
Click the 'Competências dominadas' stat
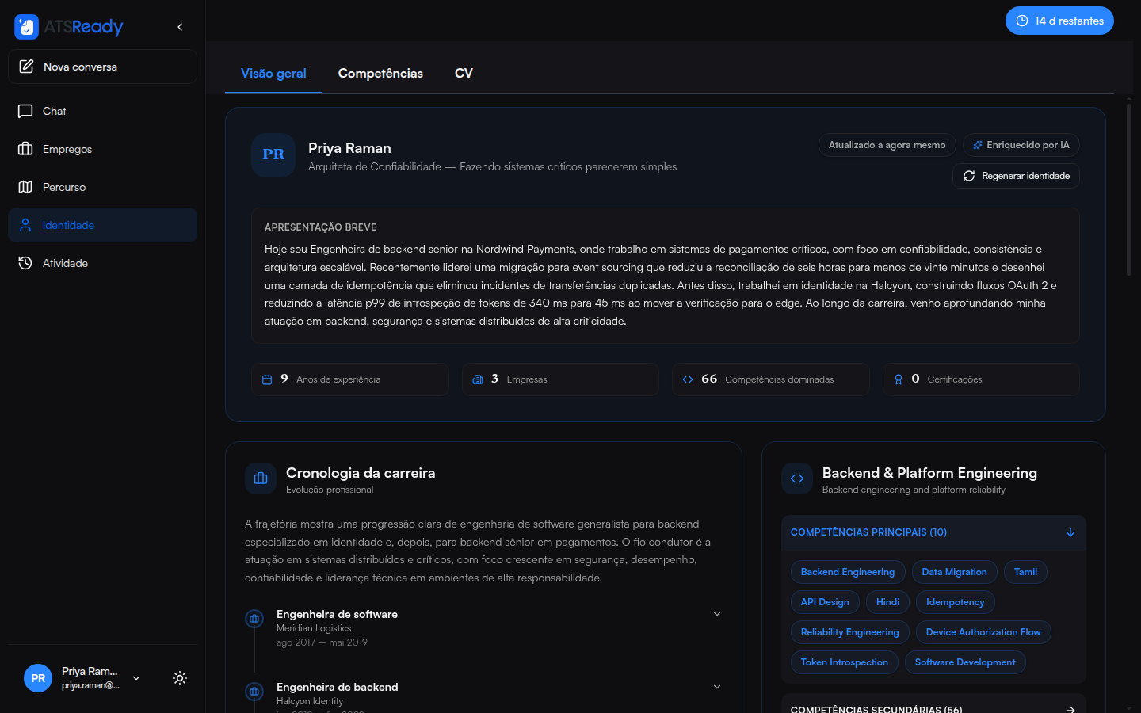click(771, 379)
